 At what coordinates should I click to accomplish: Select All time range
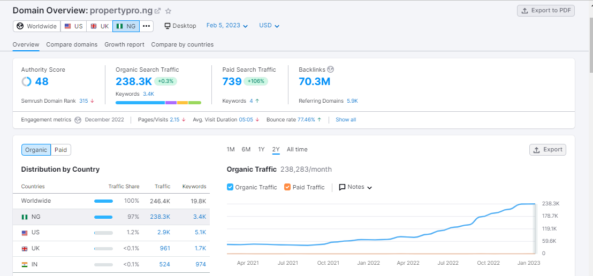tap(297, 149)
